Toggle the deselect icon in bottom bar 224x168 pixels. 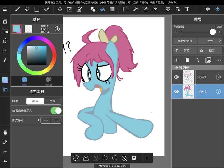[96, 158]
